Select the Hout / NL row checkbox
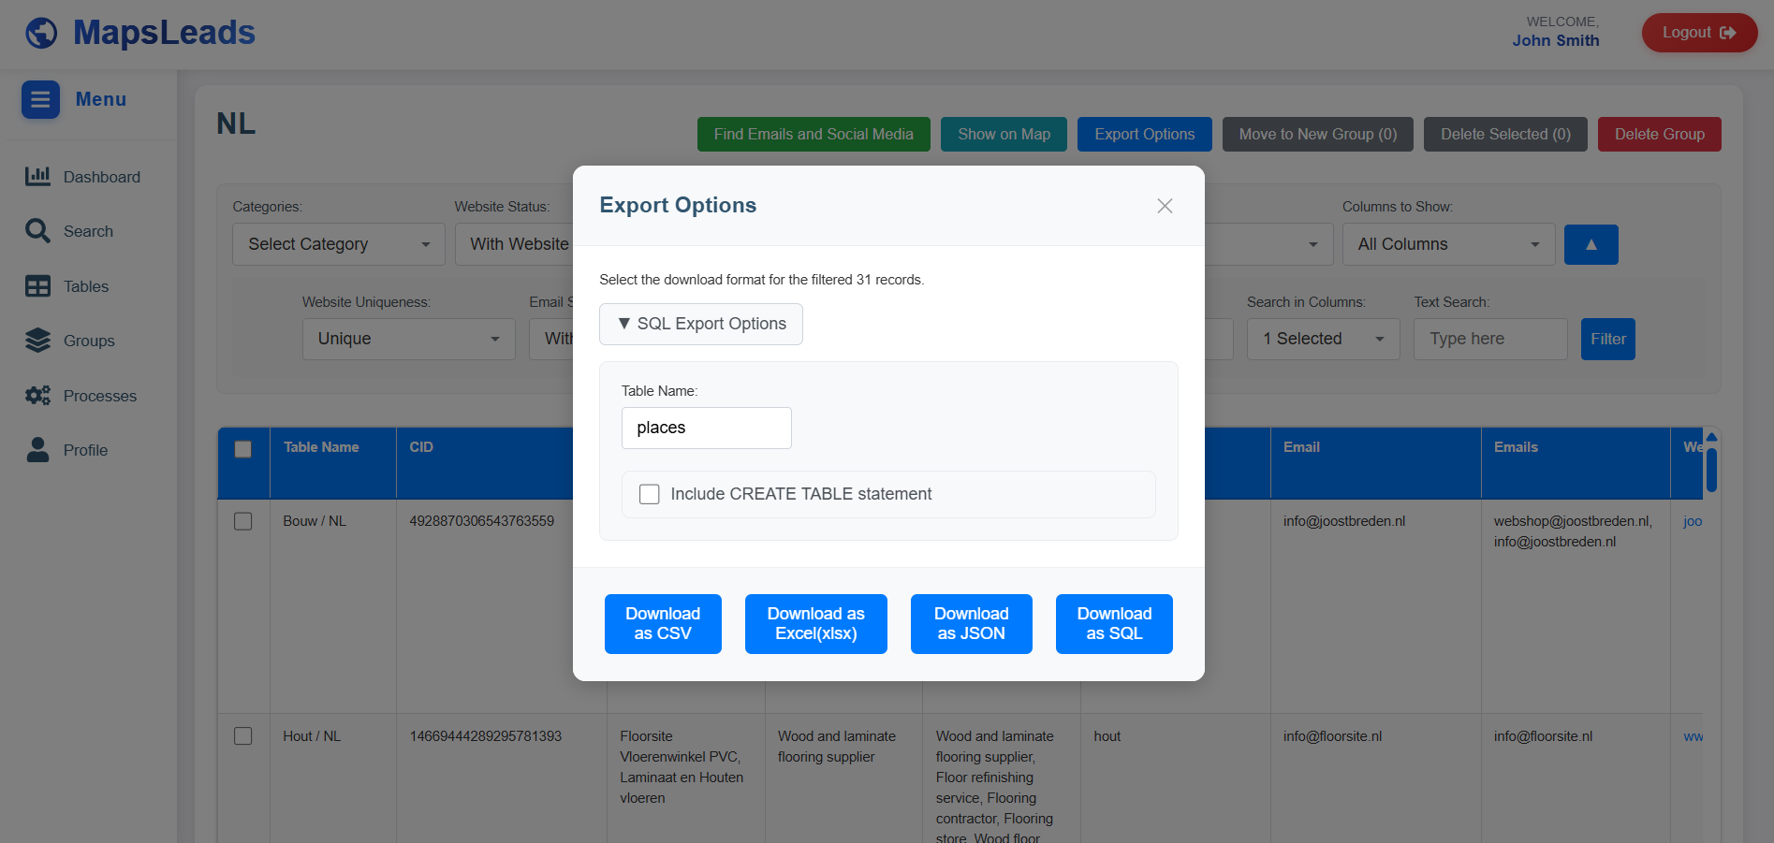Viewport: 1774px width, 843px height. [243, 736]
